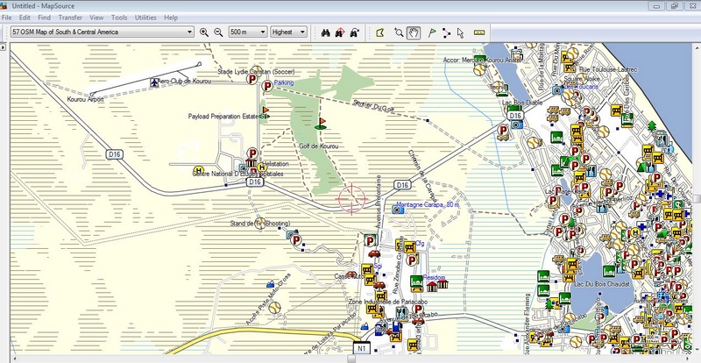Click Find Nearest Places binoculars icon
The width and height of the screenshot is (701, 363).
340,32
